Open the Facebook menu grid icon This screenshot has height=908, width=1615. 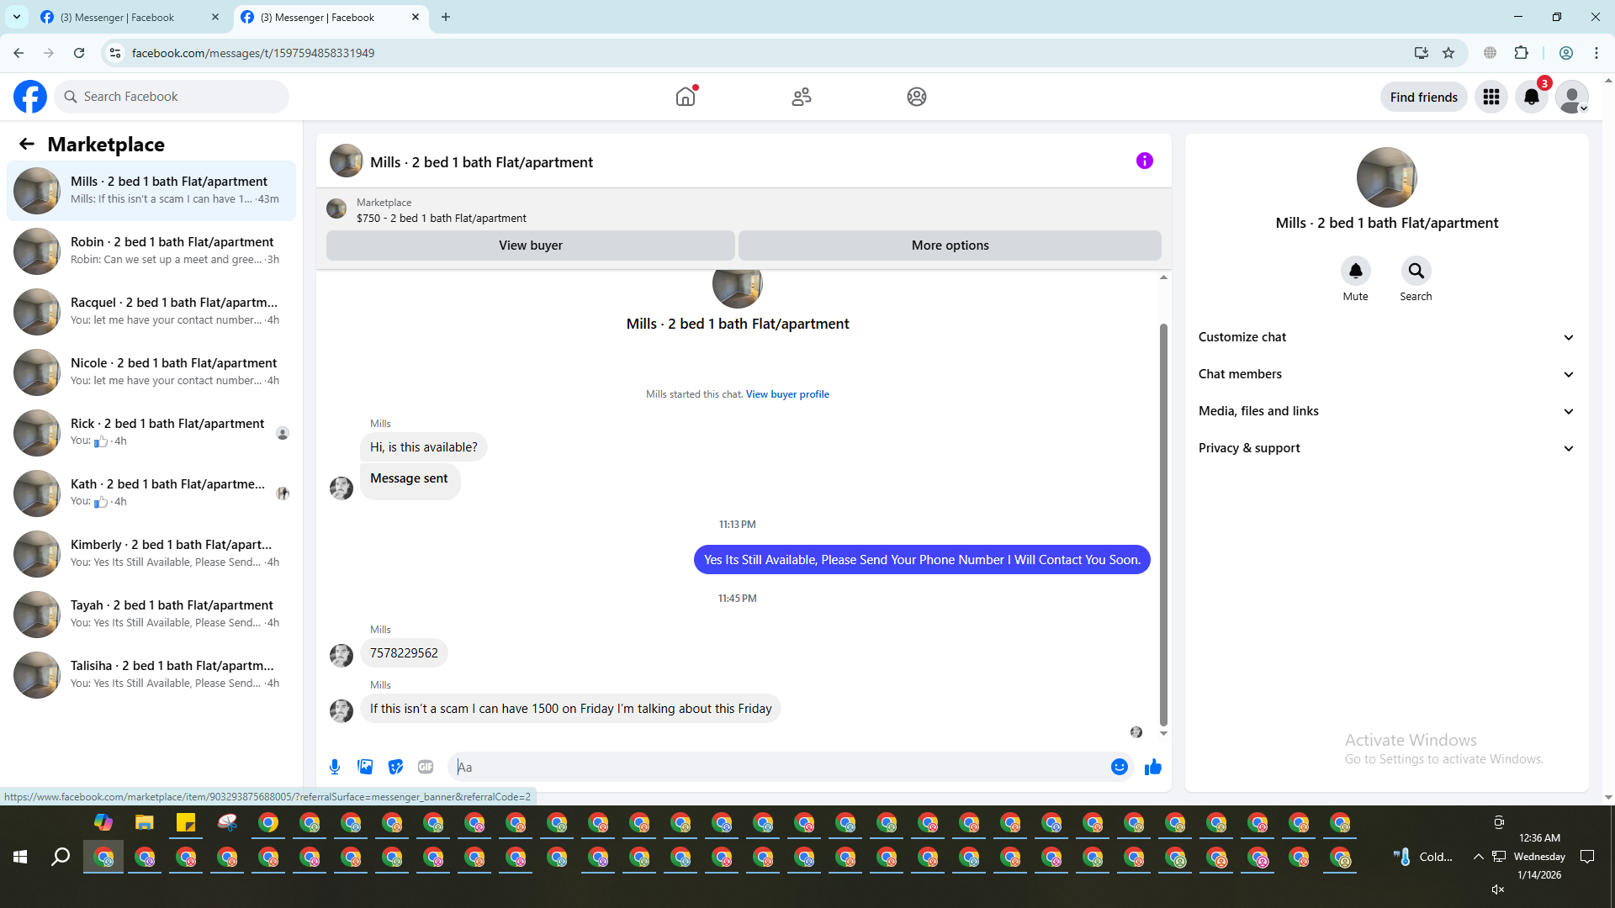[x=1491, y=97]
